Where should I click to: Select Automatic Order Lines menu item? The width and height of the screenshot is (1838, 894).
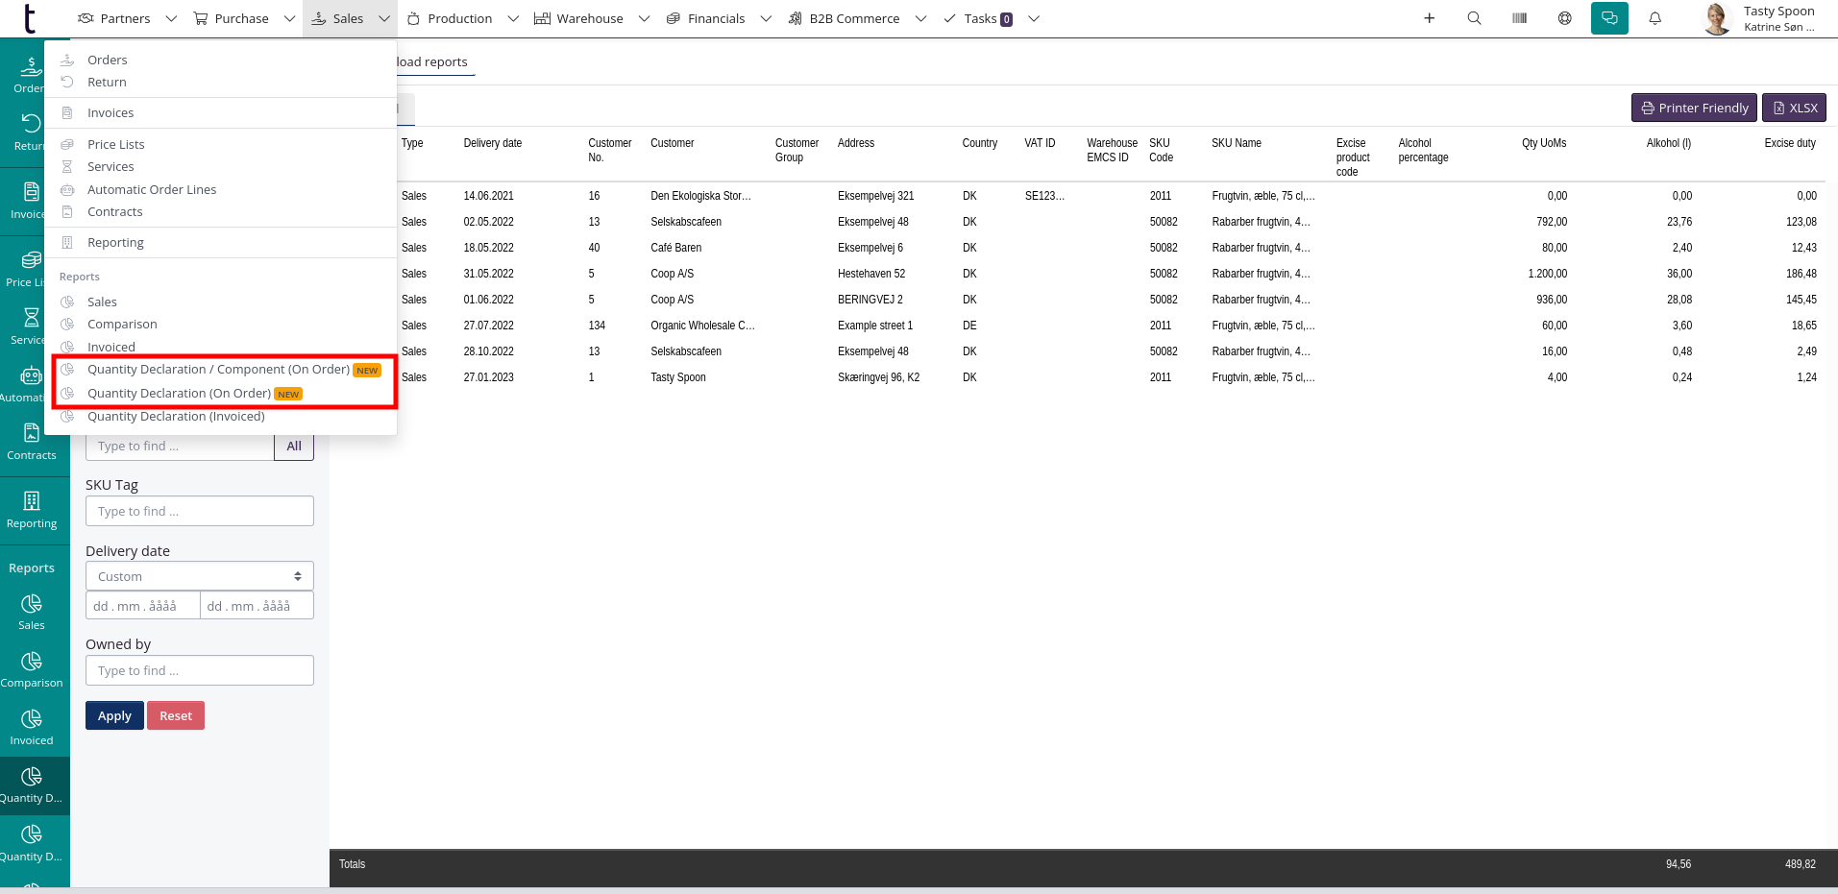click(152, 189)
